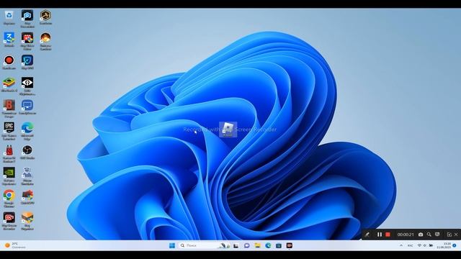Open the blue camera-lens desktop shortcut
Screen dimensions: 461x259
click(27, 19)
